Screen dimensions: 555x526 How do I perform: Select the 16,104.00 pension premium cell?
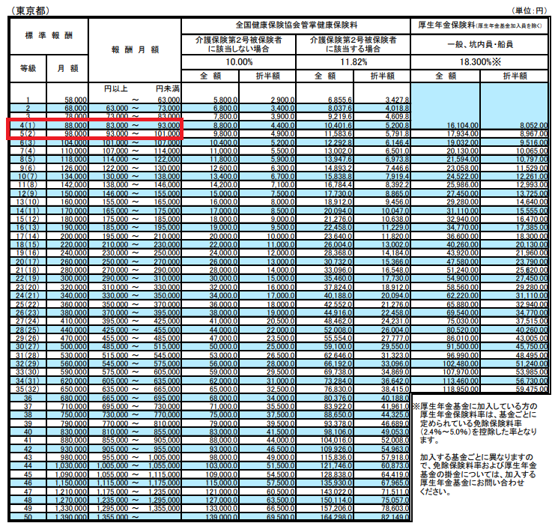point(457,124)
